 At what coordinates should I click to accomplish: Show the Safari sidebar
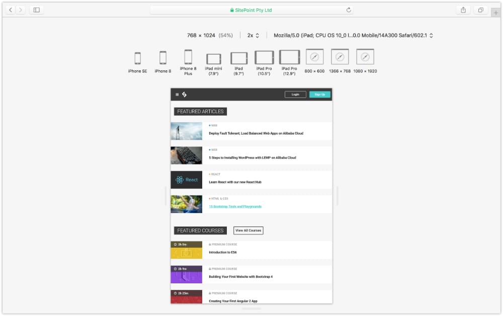(x=37, y=10)
